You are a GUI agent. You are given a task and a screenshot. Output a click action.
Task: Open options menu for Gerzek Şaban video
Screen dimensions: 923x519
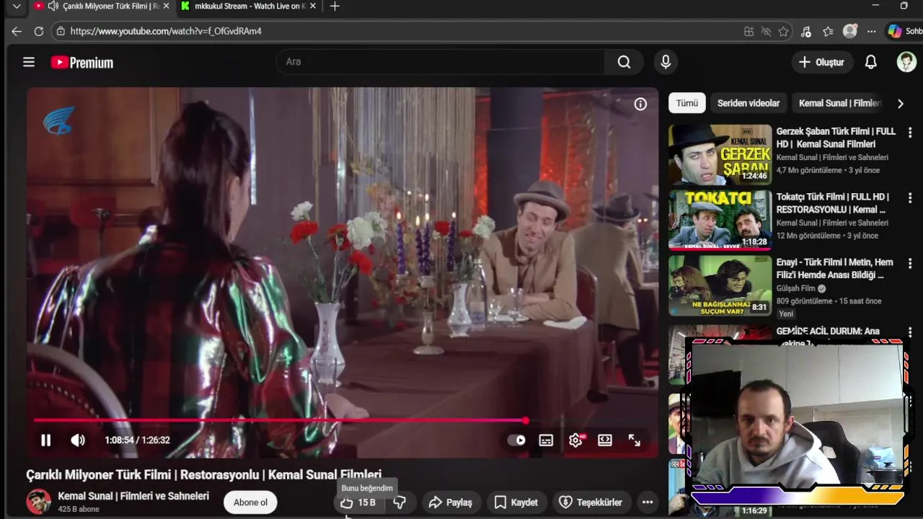[x=910, y=133]
